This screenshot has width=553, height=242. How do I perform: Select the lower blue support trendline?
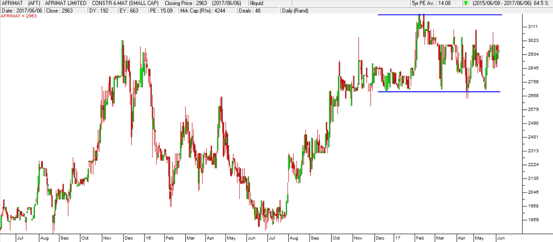[x=439, y=92]
